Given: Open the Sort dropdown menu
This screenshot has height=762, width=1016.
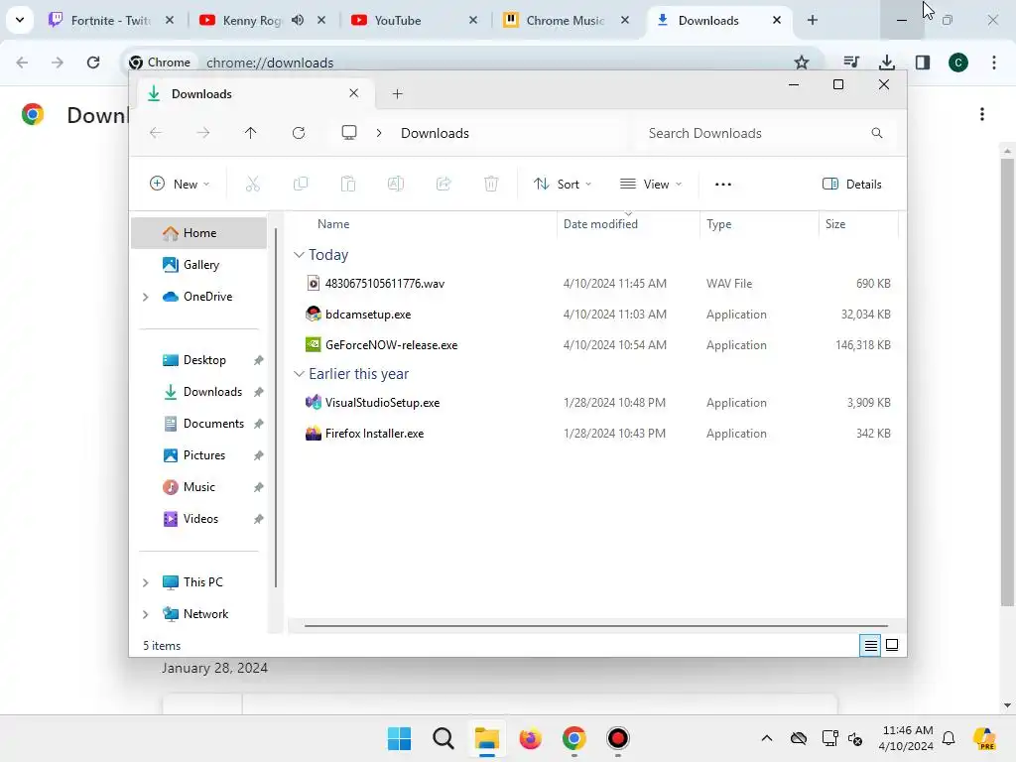Looking at the screenshot, I should 563,184.
